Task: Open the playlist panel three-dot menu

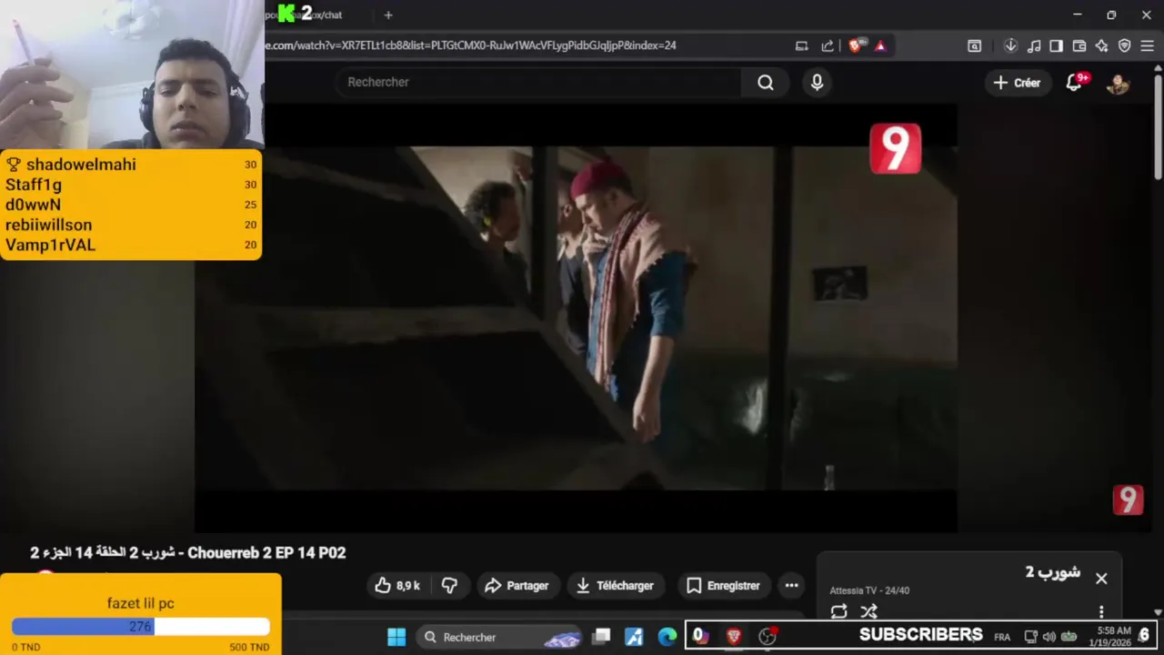Action: [x=1101, y=611]
